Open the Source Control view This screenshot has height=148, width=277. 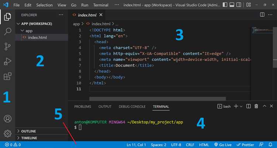pyautogui.click(x=7, y=46)
